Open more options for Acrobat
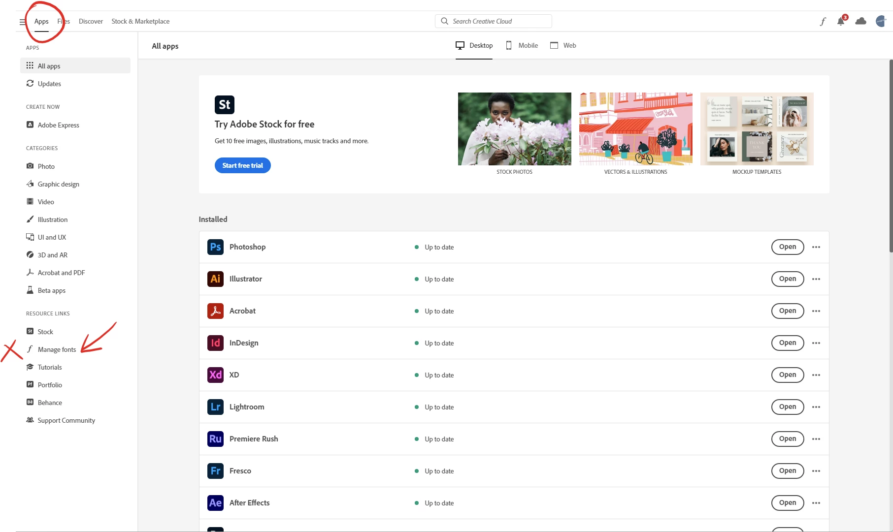893x532 pixels. tap(816, 311)
